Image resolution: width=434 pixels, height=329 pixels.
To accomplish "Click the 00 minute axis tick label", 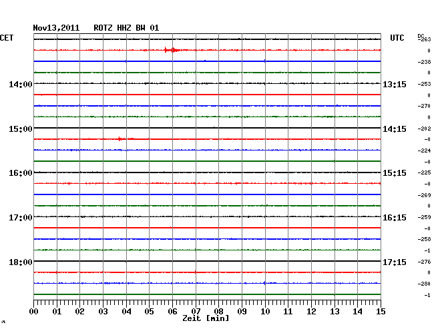I will tap(34, 312).
